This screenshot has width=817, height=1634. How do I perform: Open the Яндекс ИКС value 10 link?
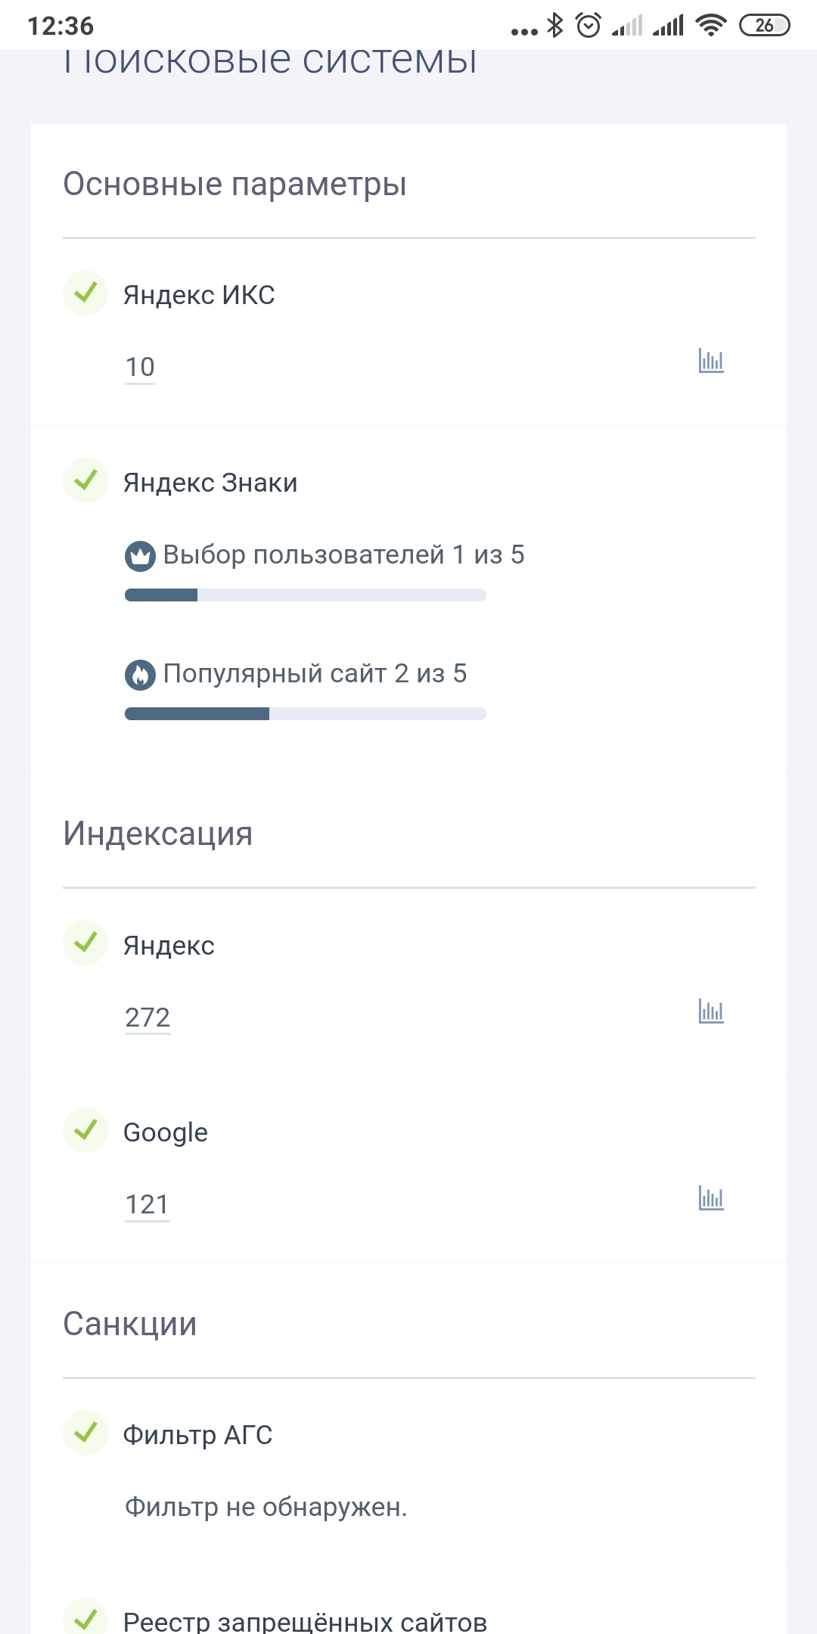[x=140, y=368]
